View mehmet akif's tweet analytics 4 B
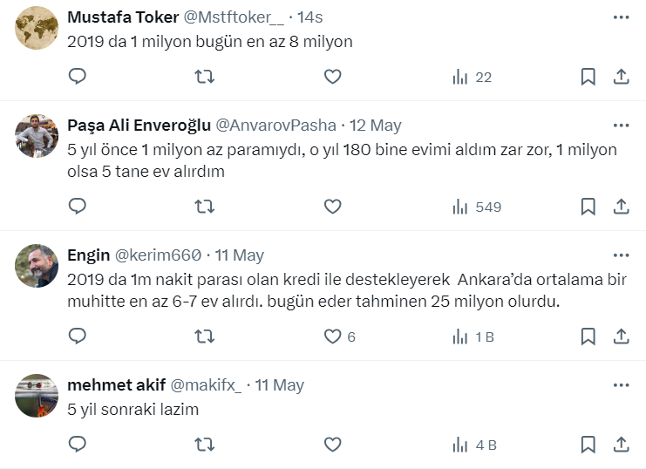 pos(474,445)
